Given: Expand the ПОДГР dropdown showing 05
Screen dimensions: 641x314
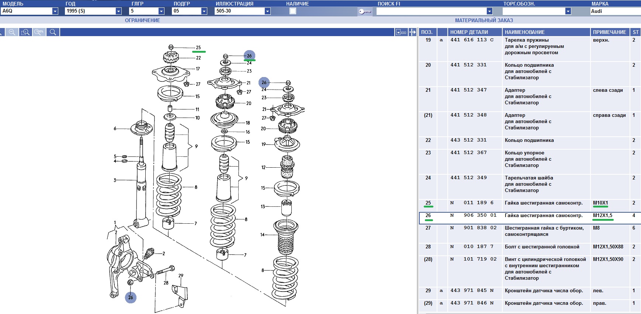Looking at the screenshot, I should 204,11.
